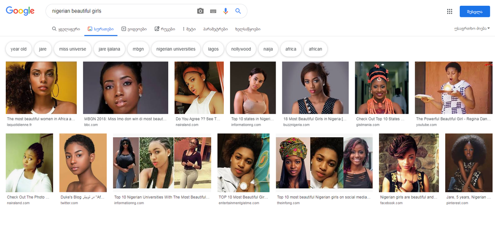Switch to the Videos tab with play icon
The image size is (495, 231).
click(x=135, y=29)
